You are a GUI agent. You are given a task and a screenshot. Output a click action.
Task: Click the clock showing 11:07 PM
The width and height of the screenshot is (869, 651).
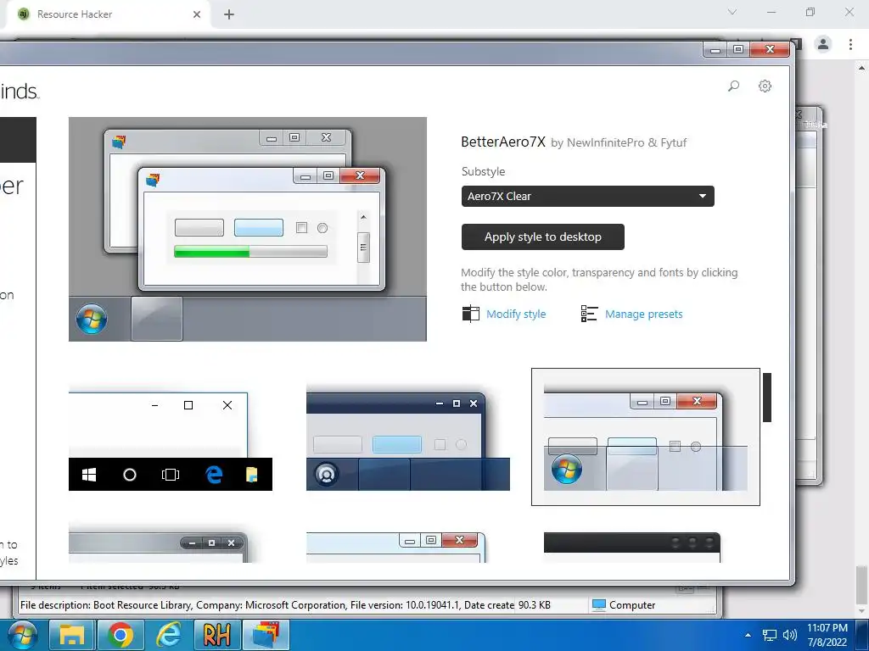pyautogui.click(x=827, y=635)
